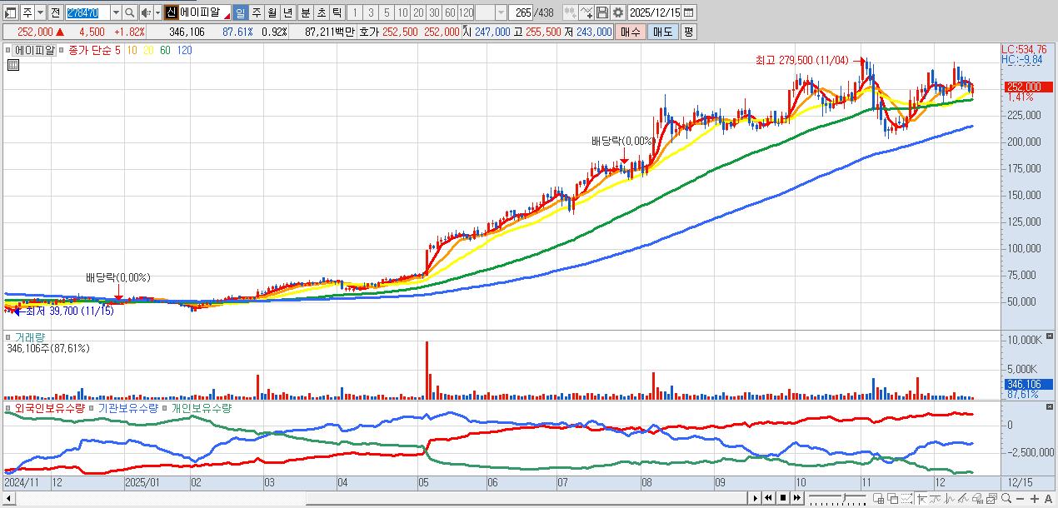Open the 에이피알 stock name red corner
This screenshot has width=1058, height=508.
(x=227, y=17)
